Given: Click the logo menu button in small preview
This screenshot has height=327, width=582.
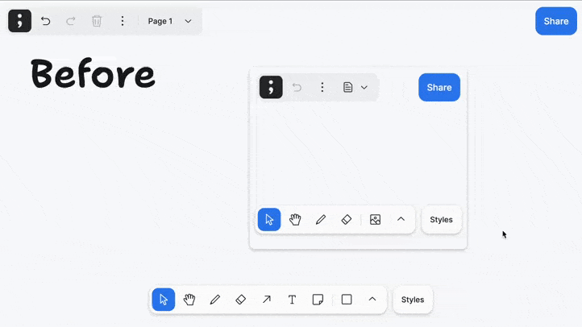Looking at the screenshot, I should (271, 87).
